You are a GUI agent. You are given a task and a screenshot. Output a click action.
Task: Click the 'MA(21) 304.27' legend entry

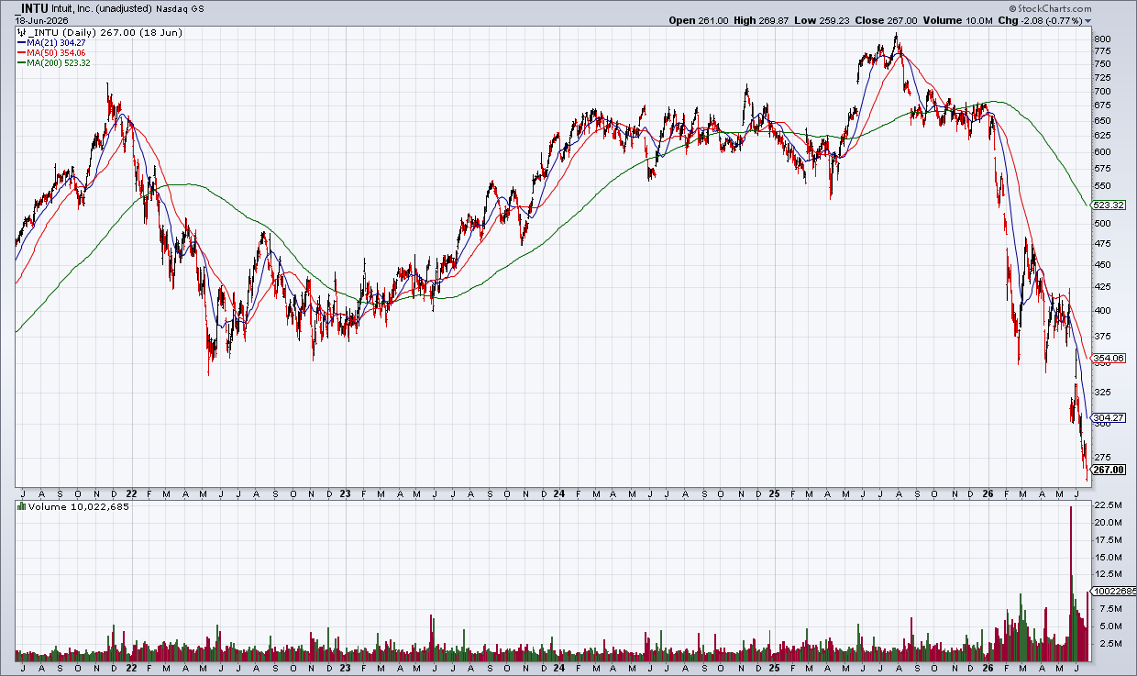(58, 42)
